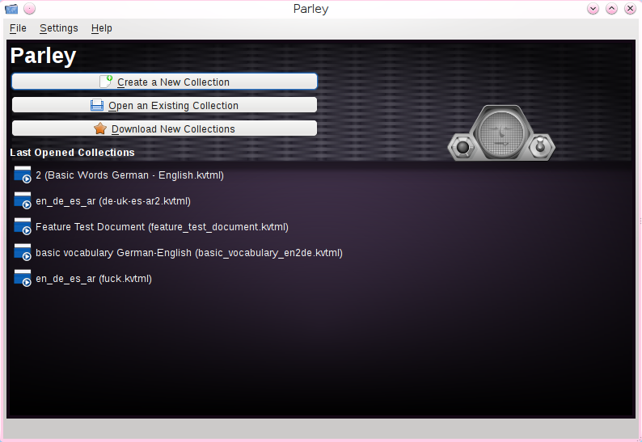
Task: Open basic vocabulary German-English collection
Action: (189, 252)
